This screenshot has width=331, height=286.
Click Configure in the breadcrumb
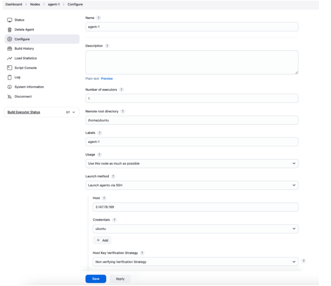coord(75,5)
